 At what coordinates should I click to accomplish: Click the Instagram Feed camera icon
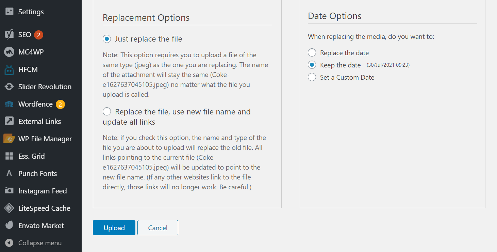click(9, 191)
